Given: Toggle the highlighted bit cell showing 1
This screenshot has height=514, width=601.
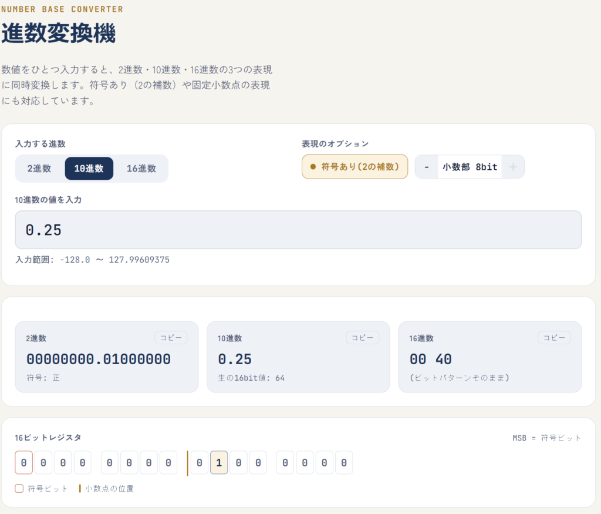Looking at the screenshot, I should pyautogui.click(x=219, y=463).
